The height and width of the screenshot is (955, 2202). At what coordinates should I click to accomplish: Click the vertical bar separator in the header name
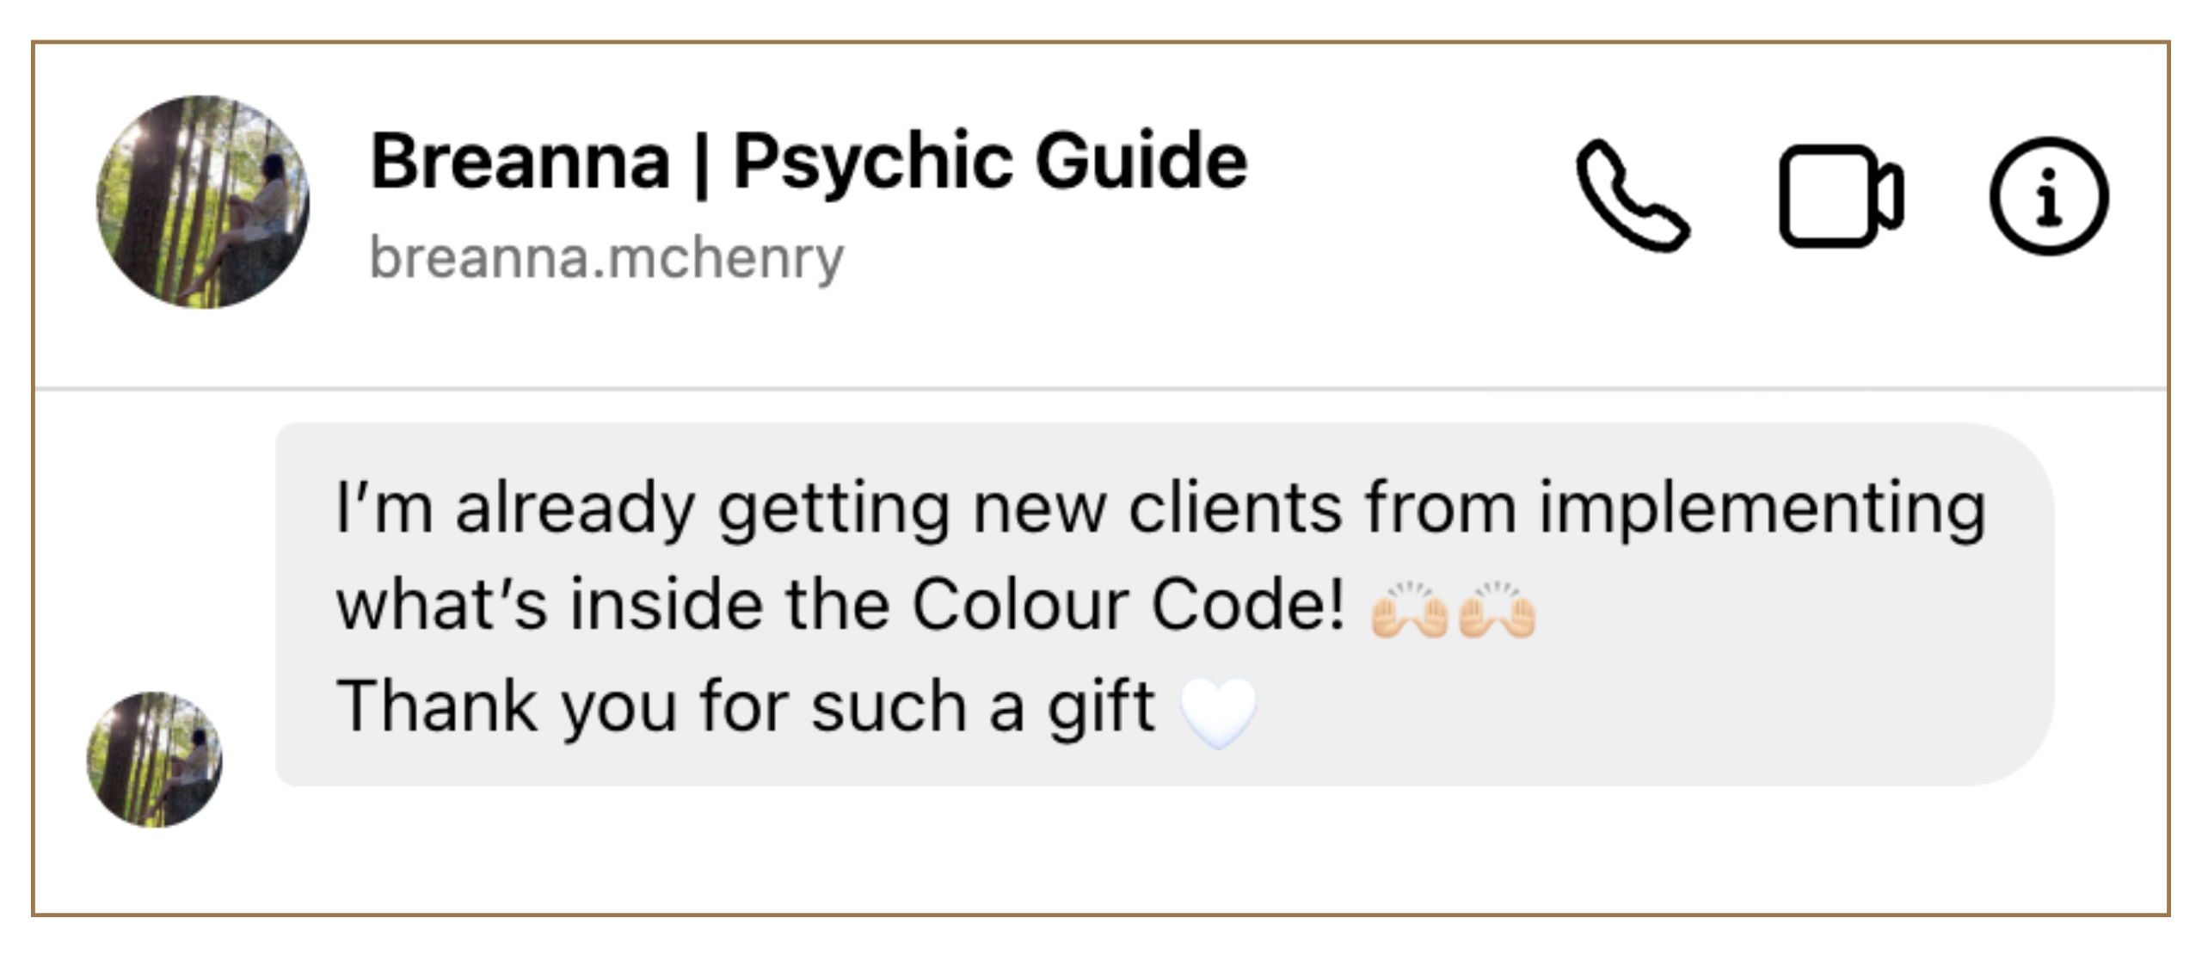(701, 163)
